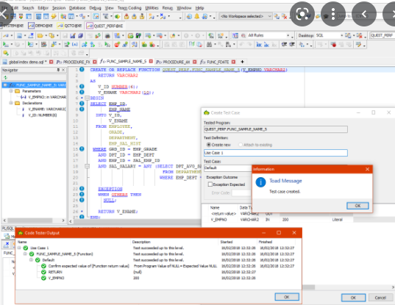Switch to the QCTO@XE connection tab

tap(70, 26)
